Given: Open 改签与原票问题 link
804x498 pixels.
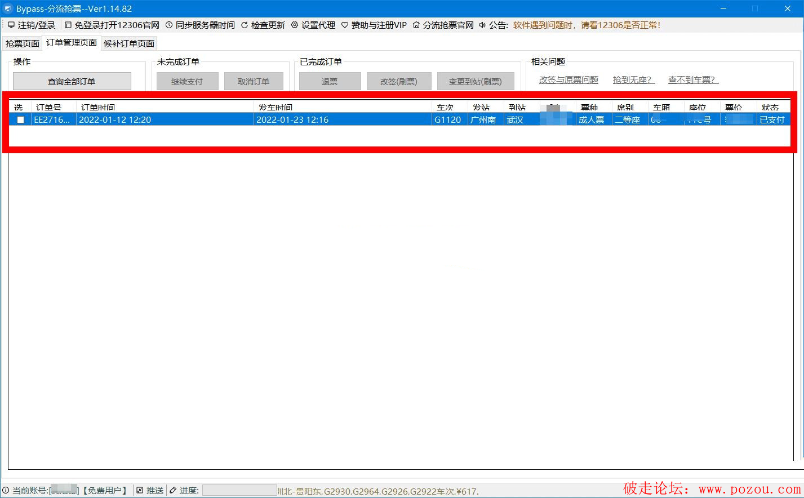Looking at the screenshot, I should [568, 80].
